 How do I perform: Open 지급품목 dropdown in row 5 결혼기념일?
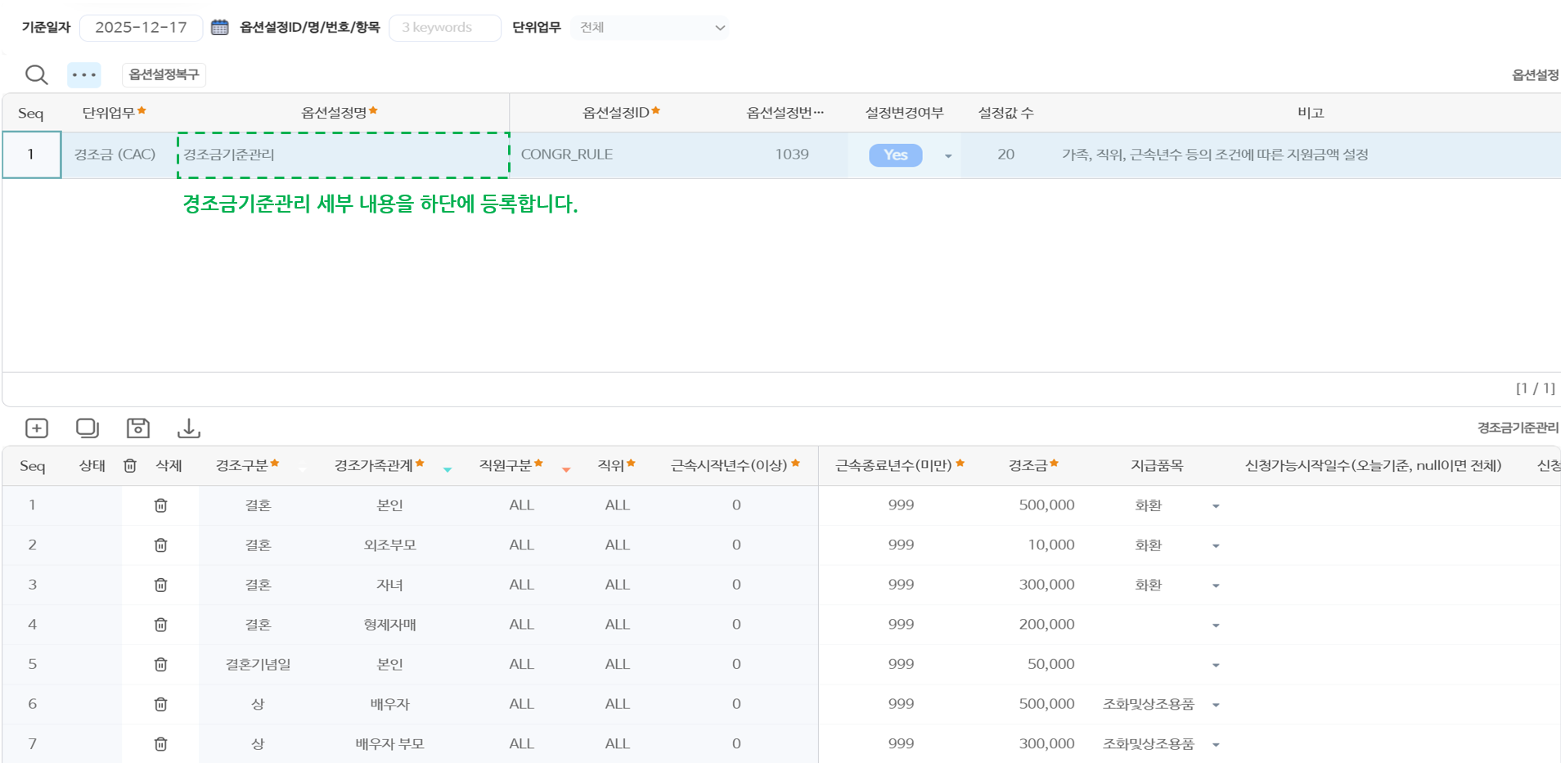click(x=1216, y=666)
